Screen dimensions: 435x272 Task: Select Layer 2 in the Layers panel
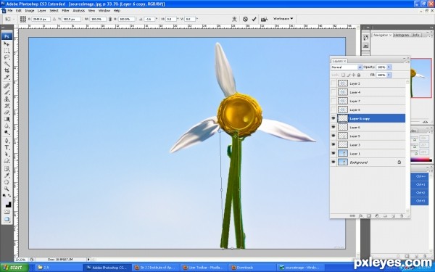(371, 83)
